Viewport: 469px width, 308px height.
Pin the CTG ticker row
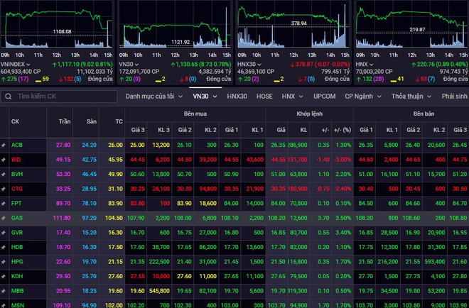coord(4,189)
